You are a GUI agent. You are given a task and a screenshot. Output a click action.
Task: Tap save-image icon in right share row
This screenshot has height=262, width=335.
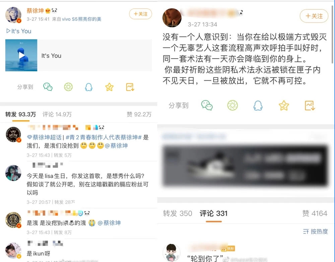[x=310, y=106]
